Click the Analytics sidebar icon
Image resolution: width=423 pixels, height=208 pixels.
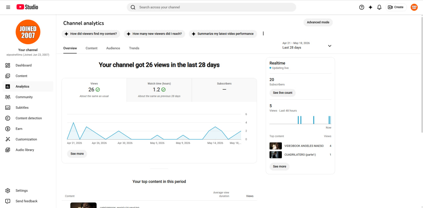pyautogui.click(x=8, y=87)
